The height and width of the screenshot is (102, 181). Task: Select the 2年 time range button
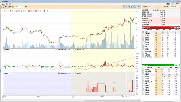click(x=138, y=7)
